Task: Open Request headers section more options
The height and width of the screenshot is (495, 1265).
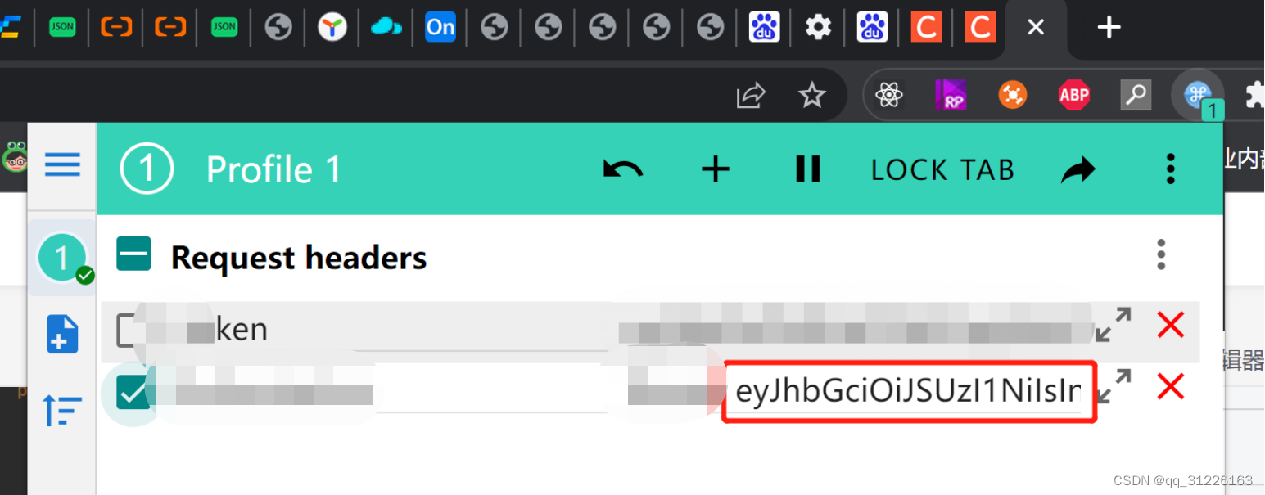Action: tap(1160, 254)
